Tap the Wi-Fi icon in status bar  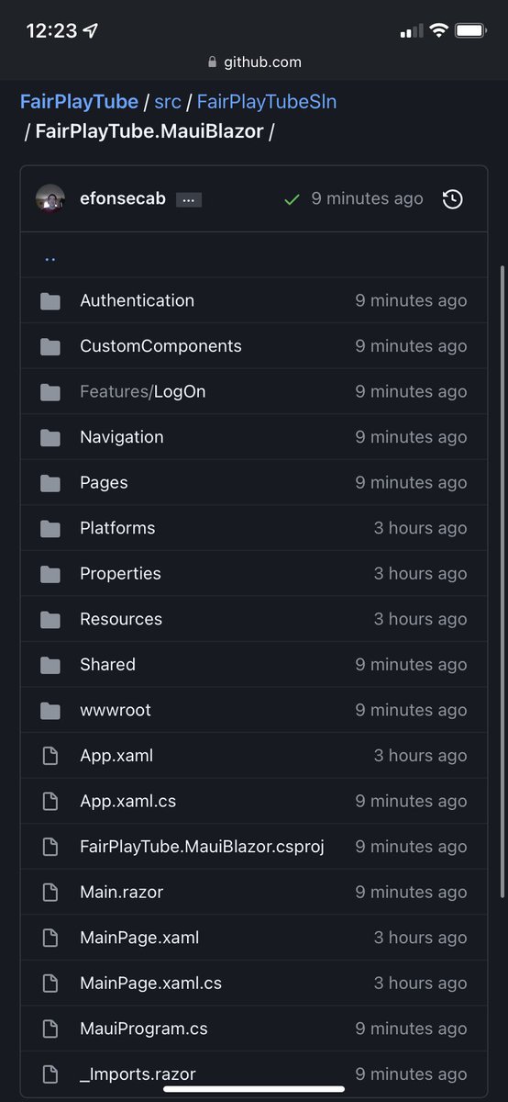tap(438, 30)
